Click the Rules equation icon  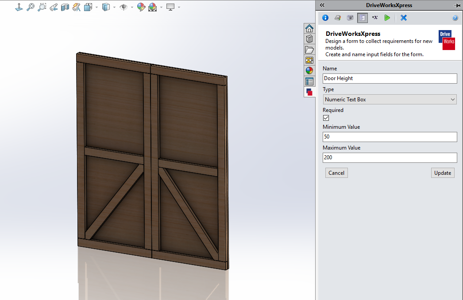pos(375,18)
